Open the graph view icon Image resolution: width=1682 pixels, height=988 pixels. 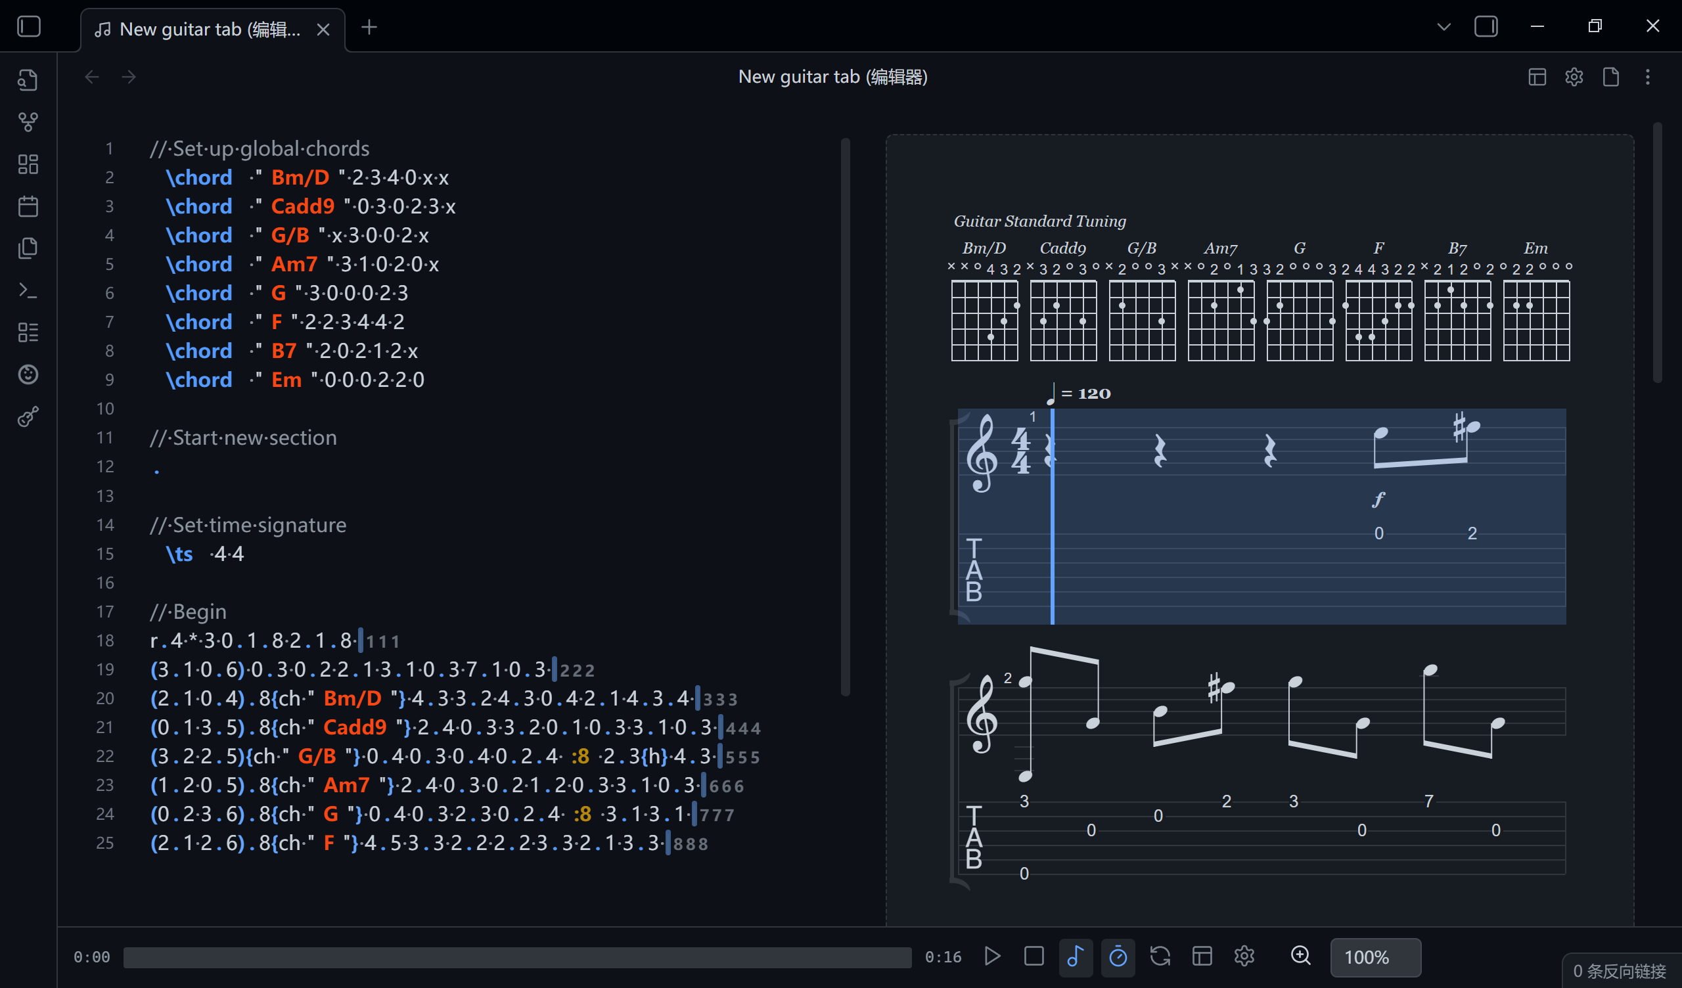(x=28, y=122)
